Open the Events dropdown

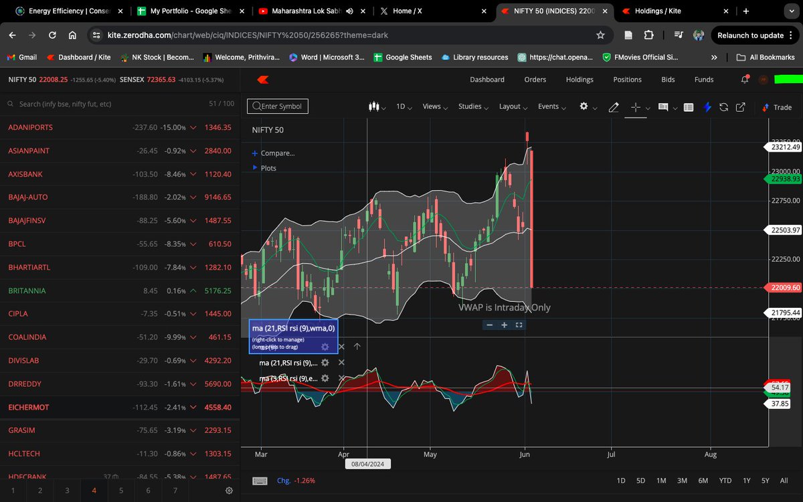(x=552, y=106)
